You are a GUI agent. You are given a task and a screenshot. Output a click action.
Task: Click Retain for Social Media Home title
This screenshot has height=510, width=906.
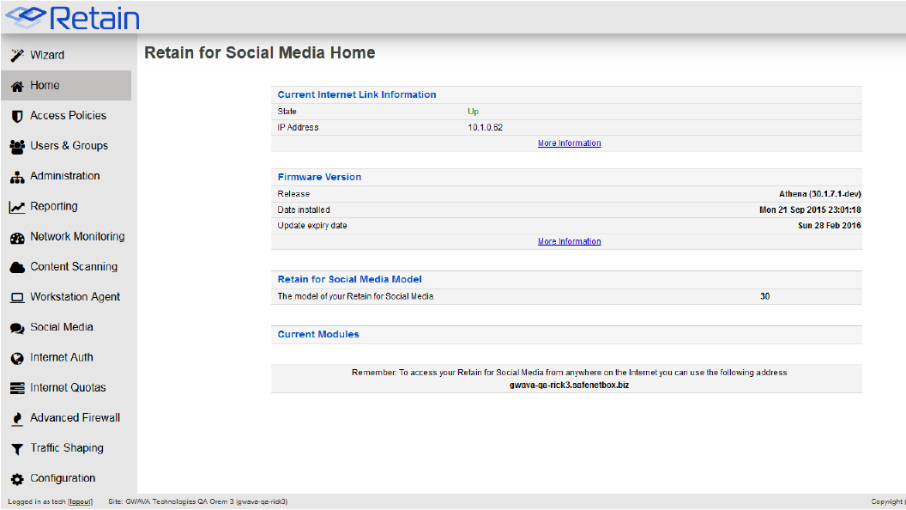[x=259, y=52]
